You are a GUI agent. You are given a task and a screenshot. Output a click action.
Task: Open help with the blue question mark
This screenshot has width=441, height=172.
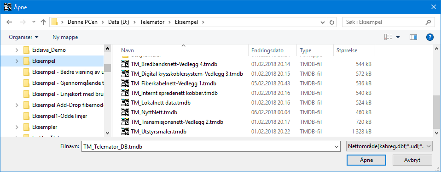click(430, 37)
